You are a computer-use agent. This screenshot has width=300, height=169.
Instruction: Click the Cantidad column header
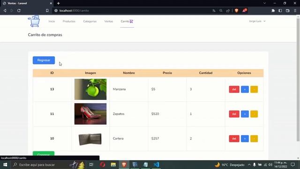tap(206, 73)
